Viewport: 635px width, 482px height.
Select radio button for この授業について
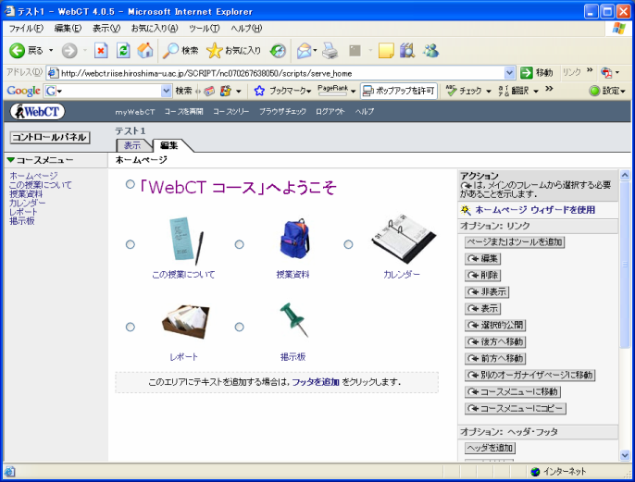click(x=130, y=244)
